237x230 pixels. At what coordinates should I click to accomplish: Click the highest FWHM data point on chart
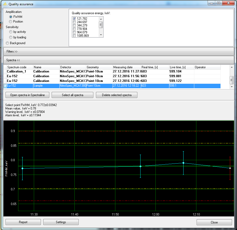point(183,163)
